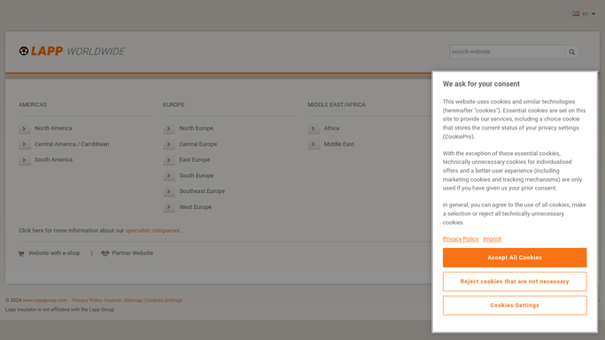Select the Middle East region
The image size is (605, 340).
coord(338,143)
